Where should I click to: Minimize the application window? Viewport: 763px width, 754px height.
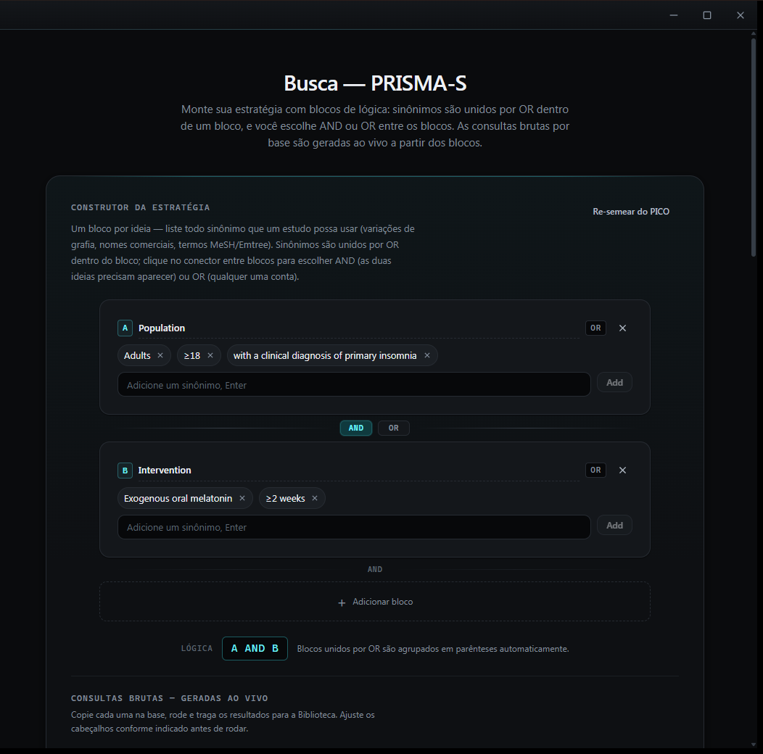pos(674,15)
